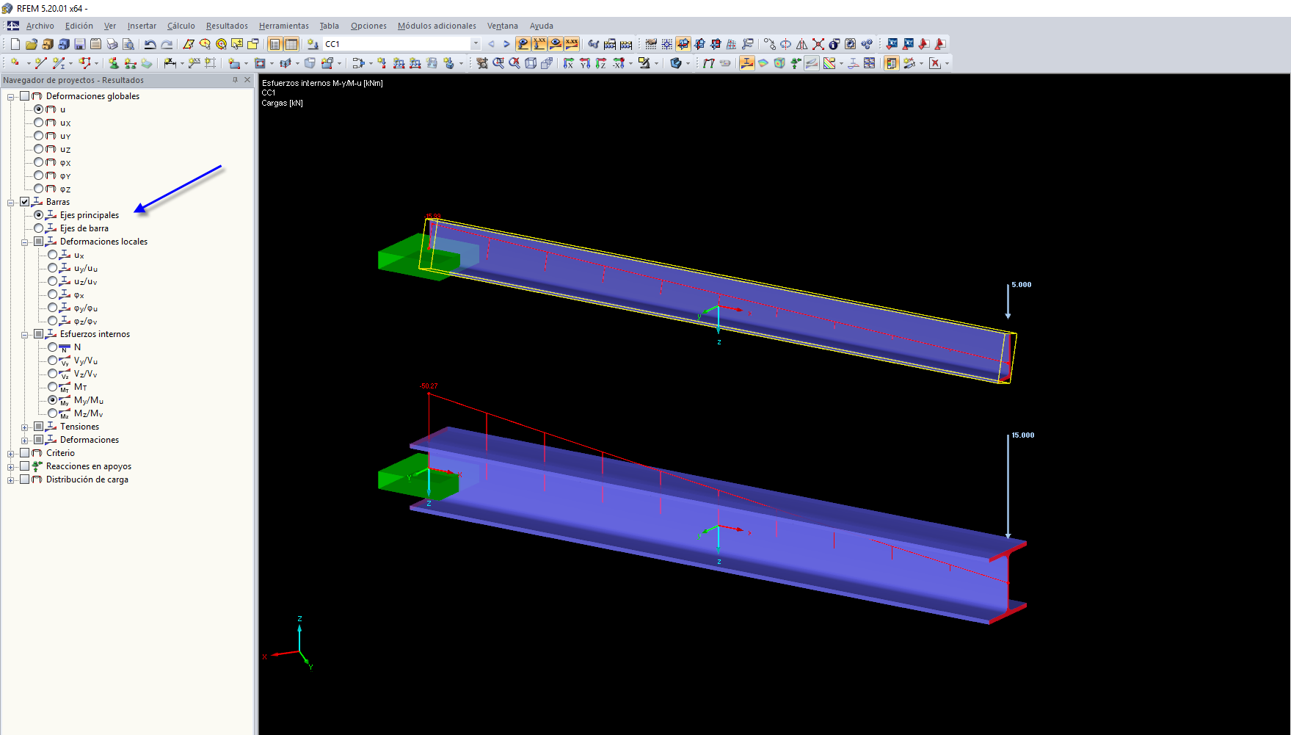The width and height of the screenshot is (1291, 735).
Task: Open the Insertar menu
Action: tap(142, 26)
